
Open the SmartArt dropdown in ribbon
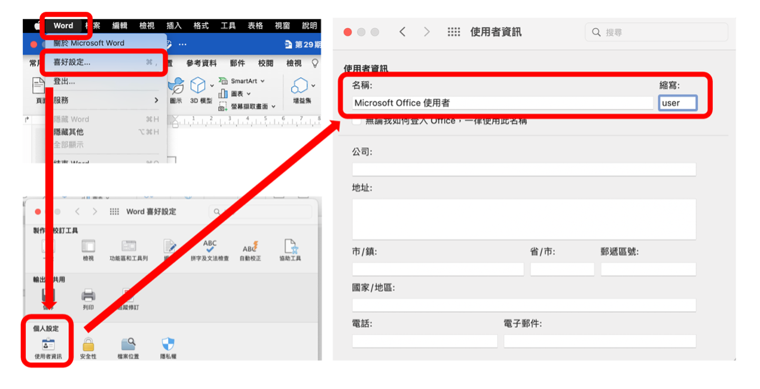[263, 81]
